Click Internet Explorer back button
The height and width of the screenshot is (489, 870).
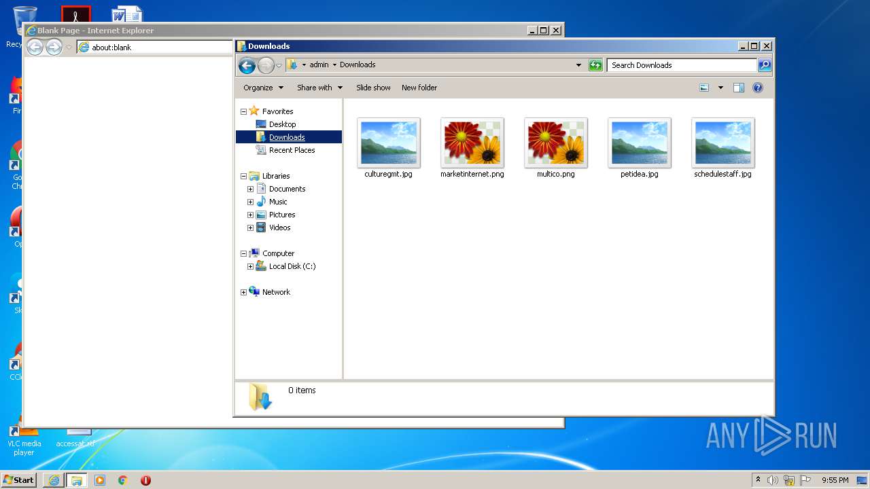click(35, 47)
